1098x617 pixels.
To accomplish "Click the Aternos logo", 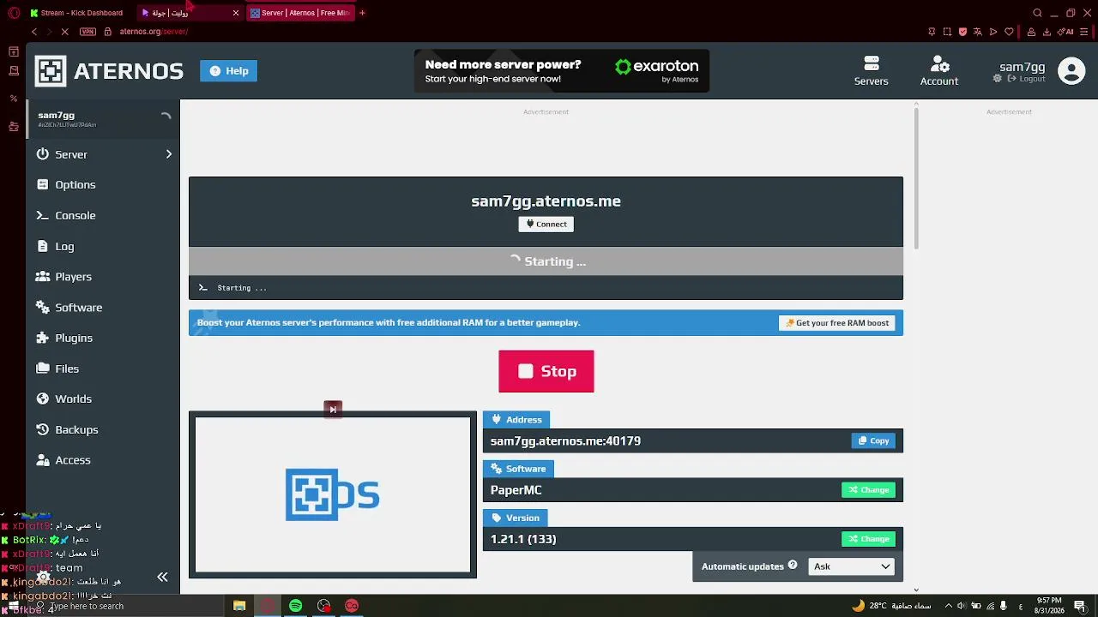I will (x=109, y=71).
